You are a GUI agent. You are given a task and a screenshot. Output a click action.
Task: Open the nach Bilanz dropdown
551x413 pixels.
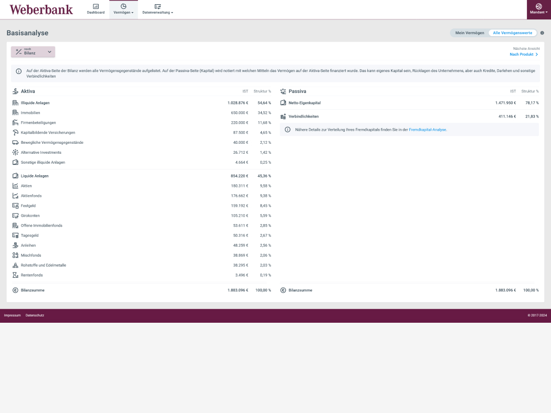coord(33,52)
